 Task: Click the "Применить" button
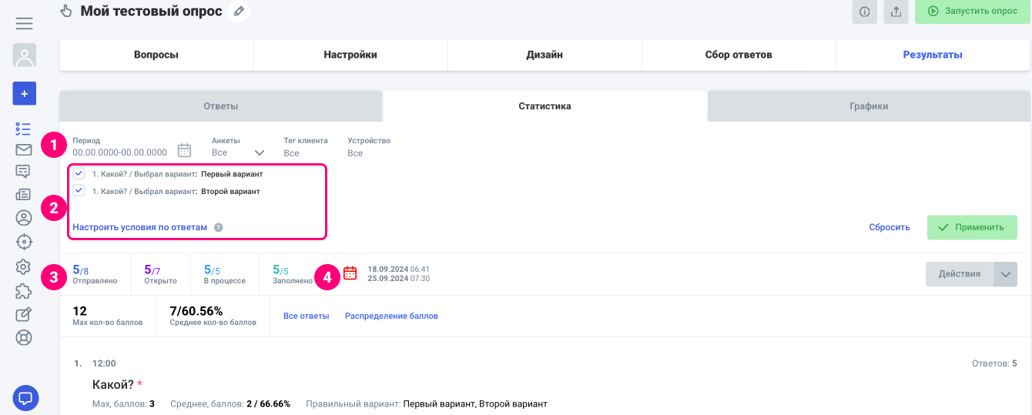[x=972, y=227]
